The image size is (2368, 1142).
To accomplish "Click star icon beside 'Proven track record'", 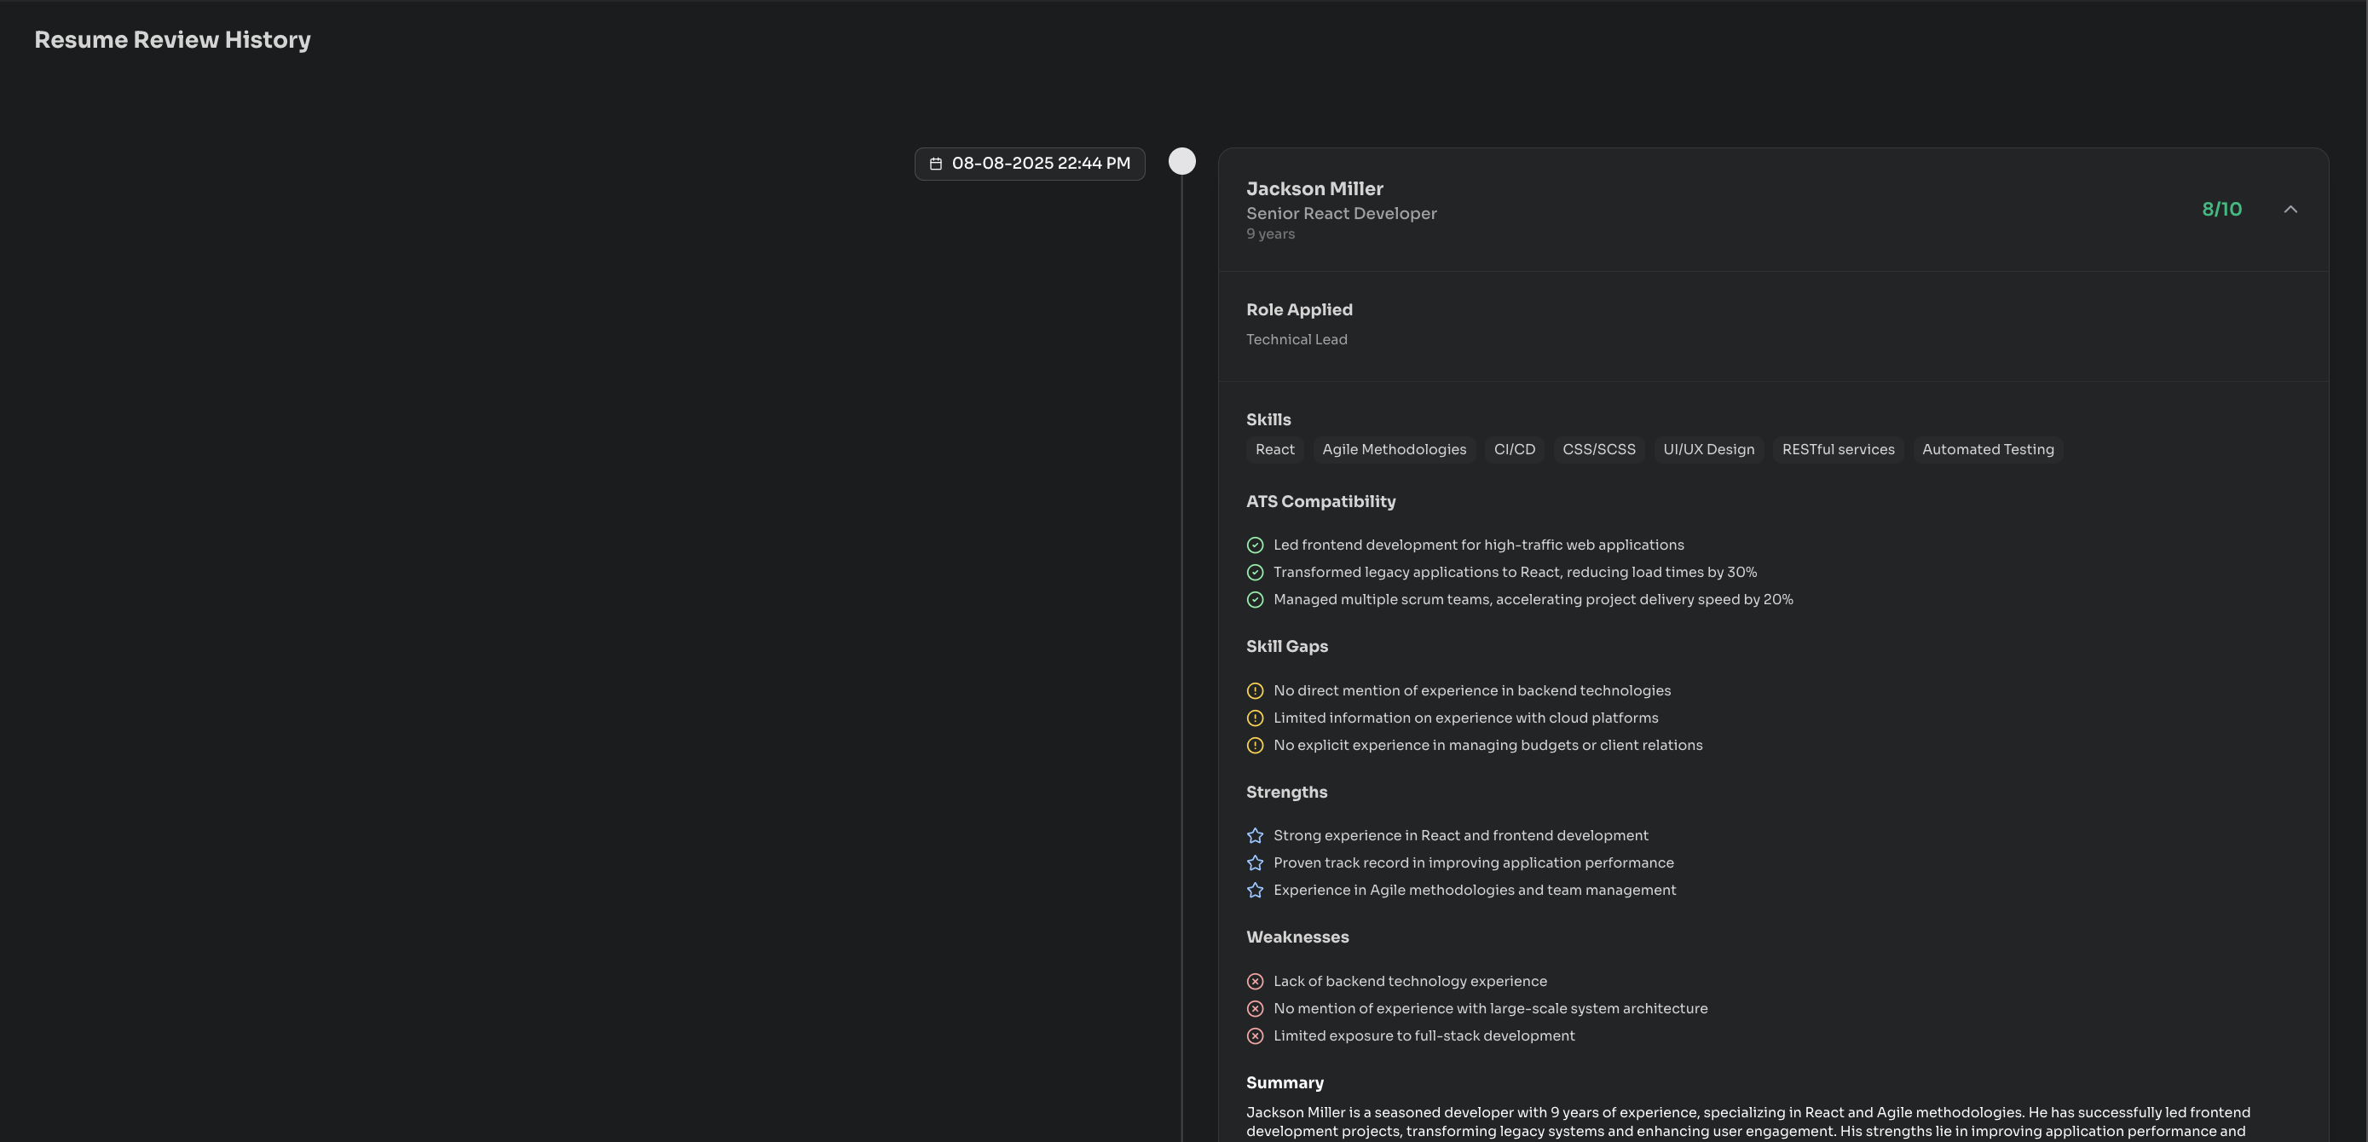I will (x=1255, y=862).
